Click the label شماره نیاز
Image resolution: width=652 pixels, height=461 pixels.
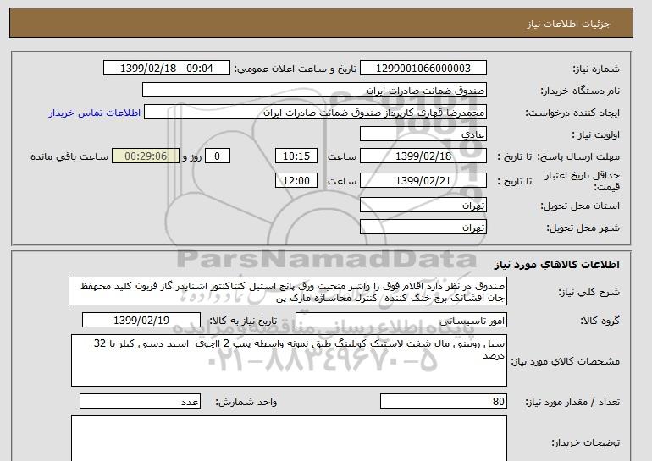[596, 69]
